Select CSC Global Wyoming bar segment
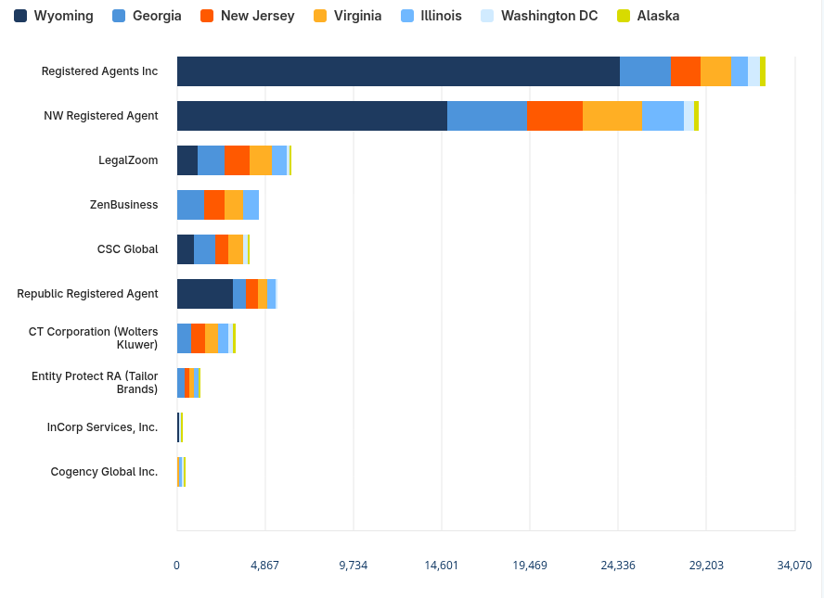 coord(186,250)
